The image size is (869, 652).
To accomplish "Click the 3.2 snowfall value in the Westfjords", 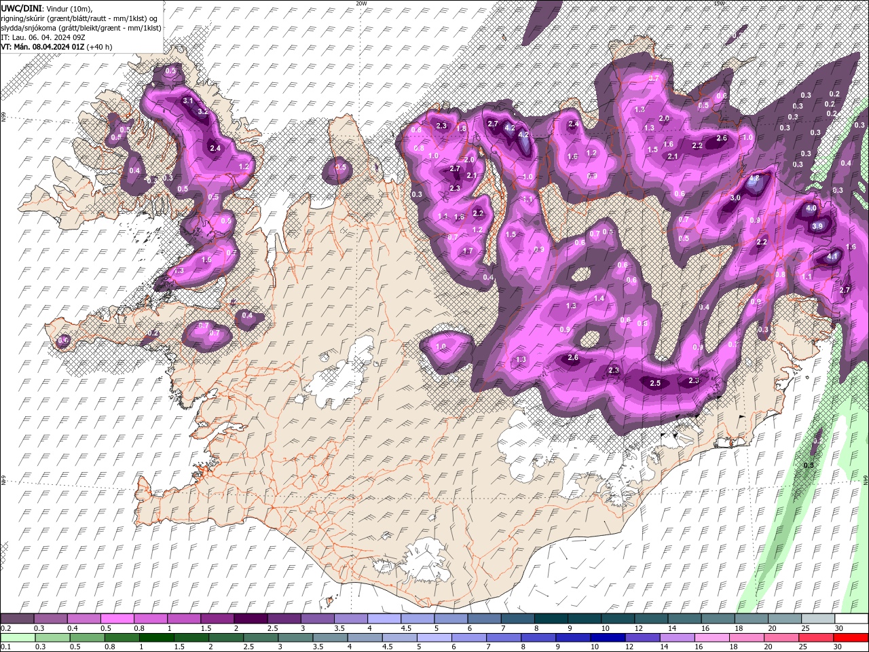I will [x=202, y=111].
